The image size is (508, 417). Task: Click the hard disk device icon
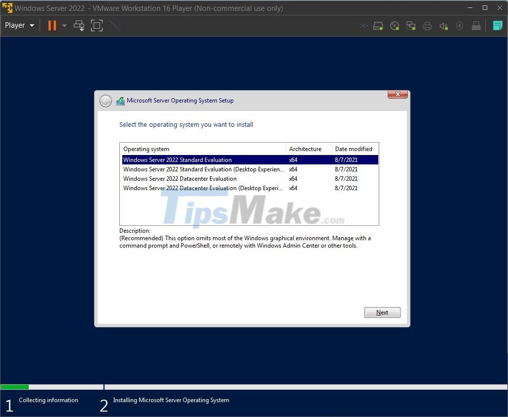tap(378, 25)
